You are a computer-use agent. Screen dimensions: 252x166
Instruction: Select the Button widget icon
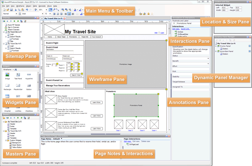click(x=29, y=85)
